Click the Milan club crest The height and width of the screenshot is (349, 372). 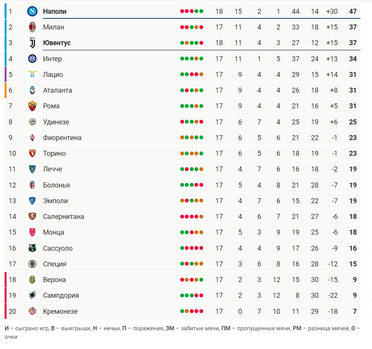pyautogui.click(x=32, y=27)
